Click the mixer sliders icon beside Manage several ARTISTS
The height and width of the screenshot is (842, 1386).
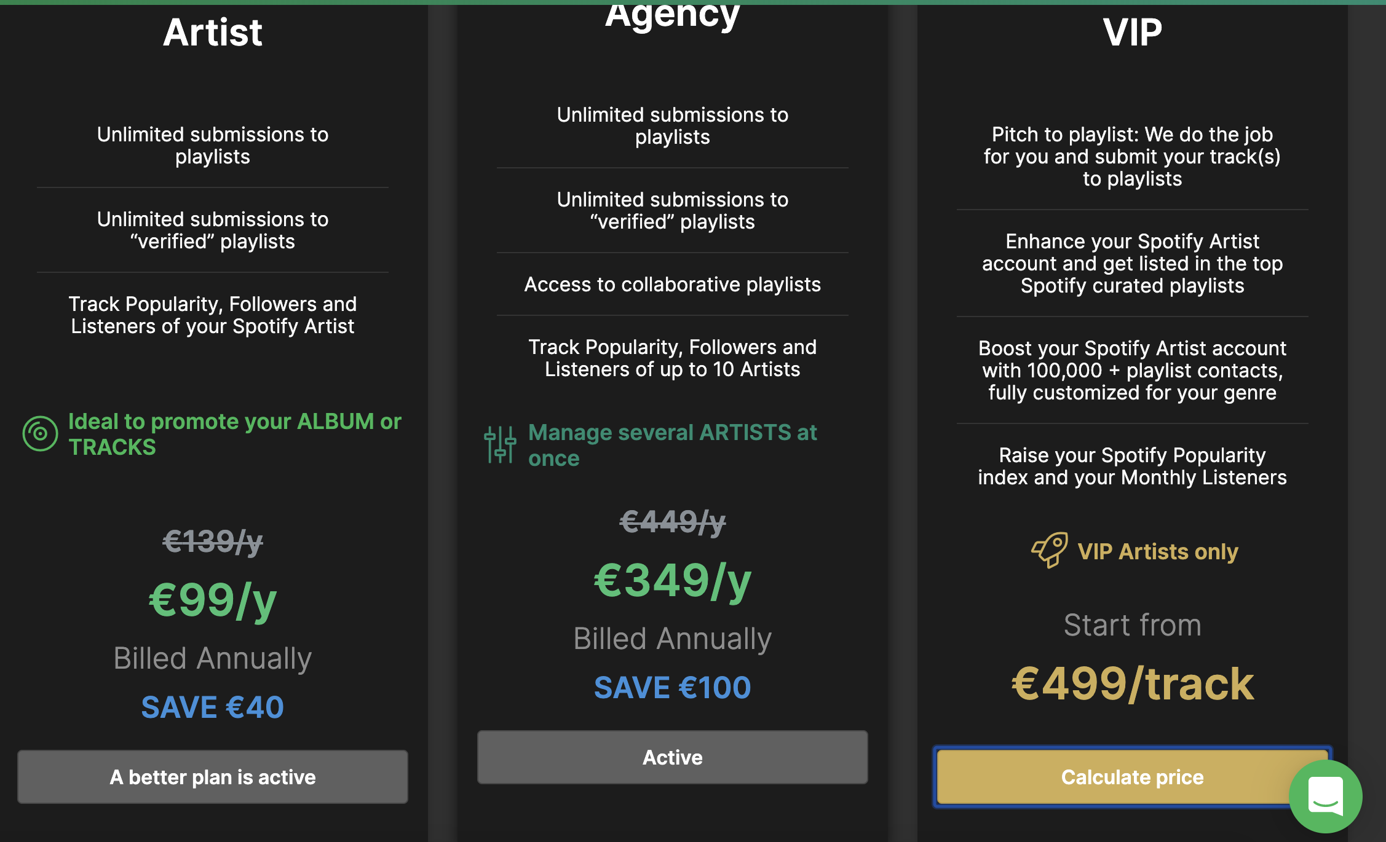[x=499, y=445]
